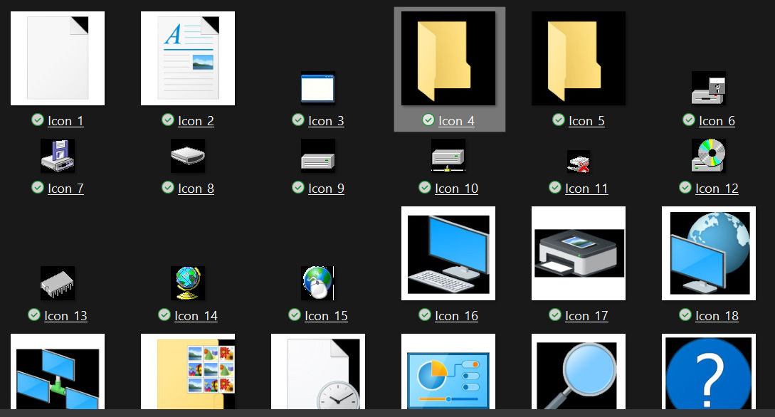
Task: Open the Icon 4 link
Action: (455, 120)
